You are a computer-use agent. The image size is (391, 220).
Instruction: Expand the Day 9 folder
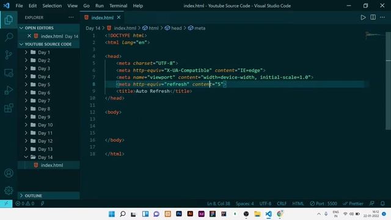click(x=49, y=117)
